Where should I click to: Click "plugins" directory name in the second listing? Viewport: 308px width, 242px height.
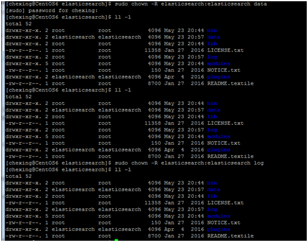pos(219,150)
